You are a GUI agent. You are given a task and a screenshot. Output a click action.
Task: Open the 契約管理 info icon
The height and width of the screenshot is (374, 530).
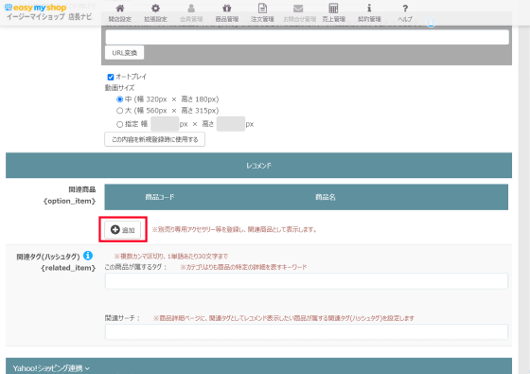pos(369,9)
